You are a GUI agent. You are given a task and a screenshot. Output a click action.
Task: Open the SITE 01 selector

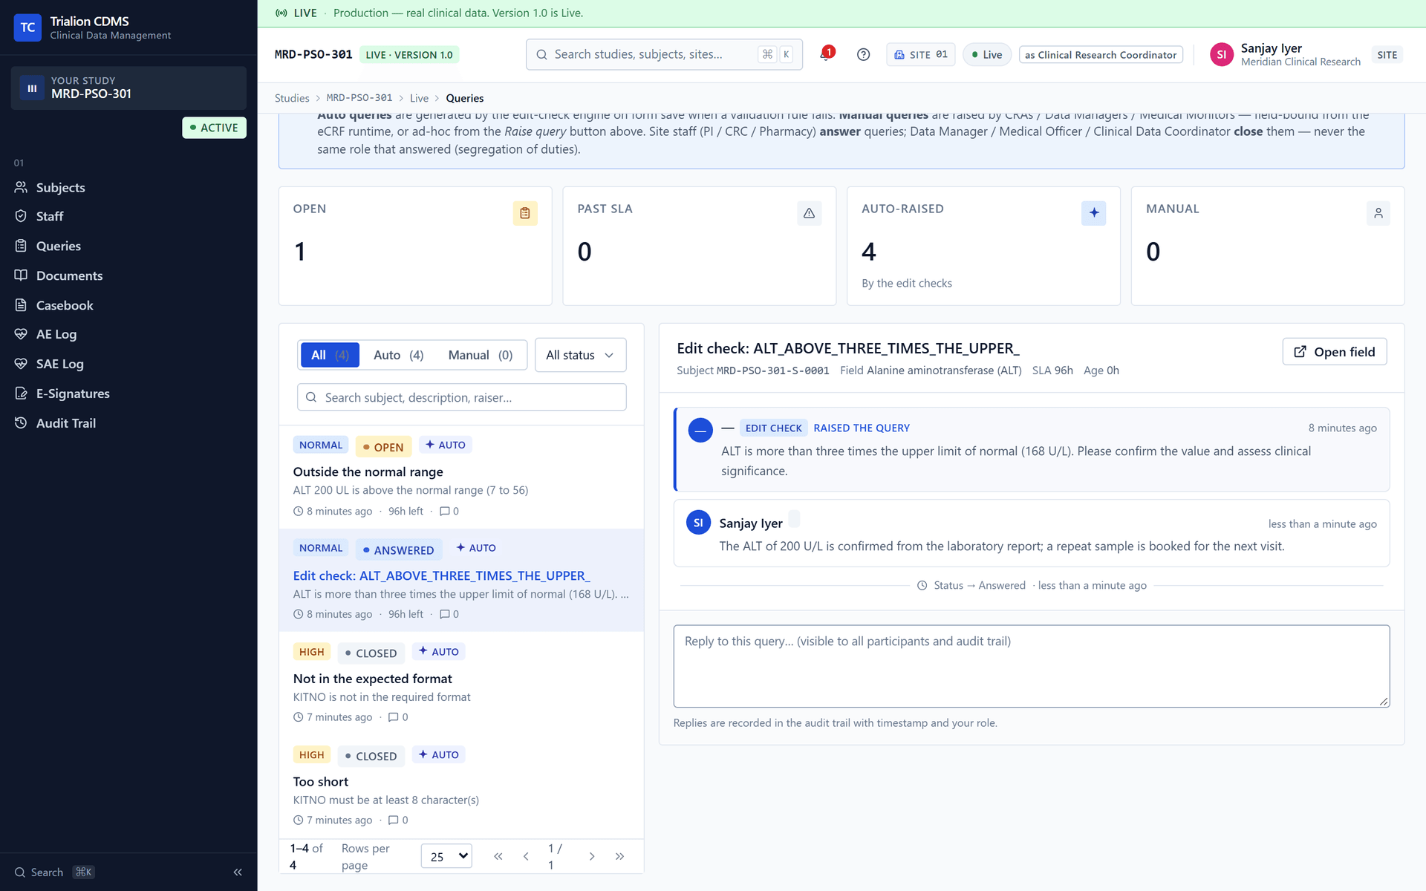tap(920, 54)
